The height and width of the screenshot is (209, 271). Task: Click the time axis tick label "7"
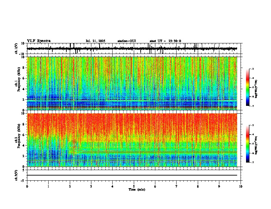177,186
